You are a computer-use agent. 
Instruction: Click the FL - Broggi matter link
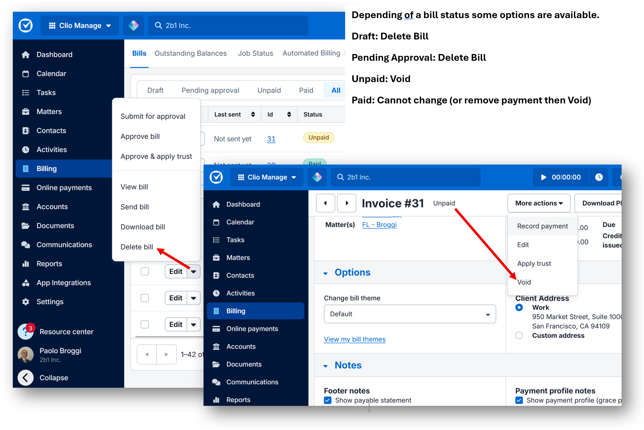379,225
